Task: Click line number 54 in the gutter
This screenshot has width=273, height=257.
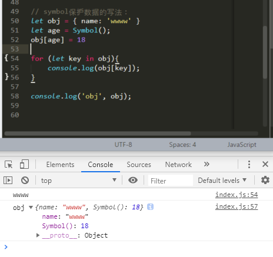Action: click(15, 58)
